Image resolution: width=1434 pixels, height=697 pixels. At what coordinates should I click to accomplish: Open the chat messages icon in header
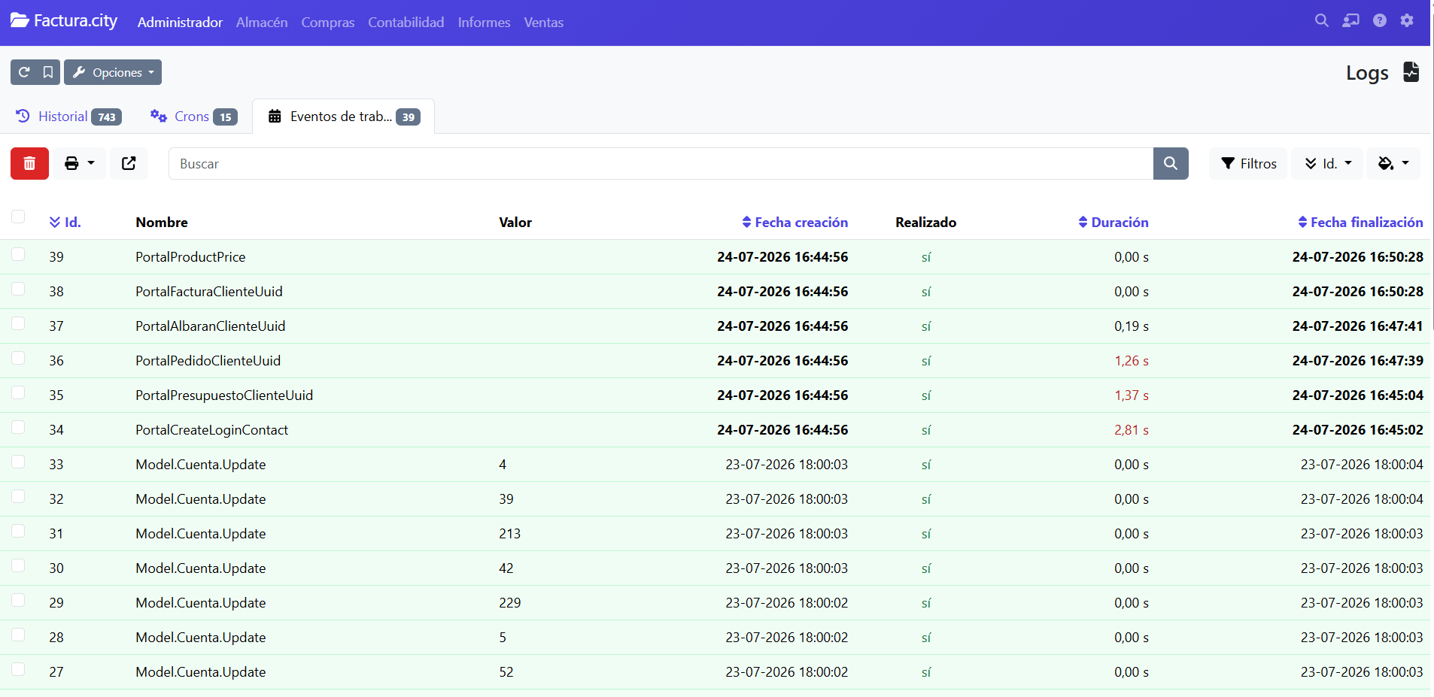coord(1350,21)
